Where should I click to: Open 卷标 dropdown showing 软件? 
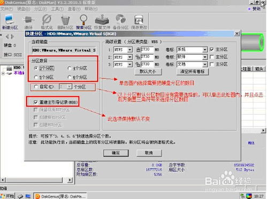(x=205, y=57)
